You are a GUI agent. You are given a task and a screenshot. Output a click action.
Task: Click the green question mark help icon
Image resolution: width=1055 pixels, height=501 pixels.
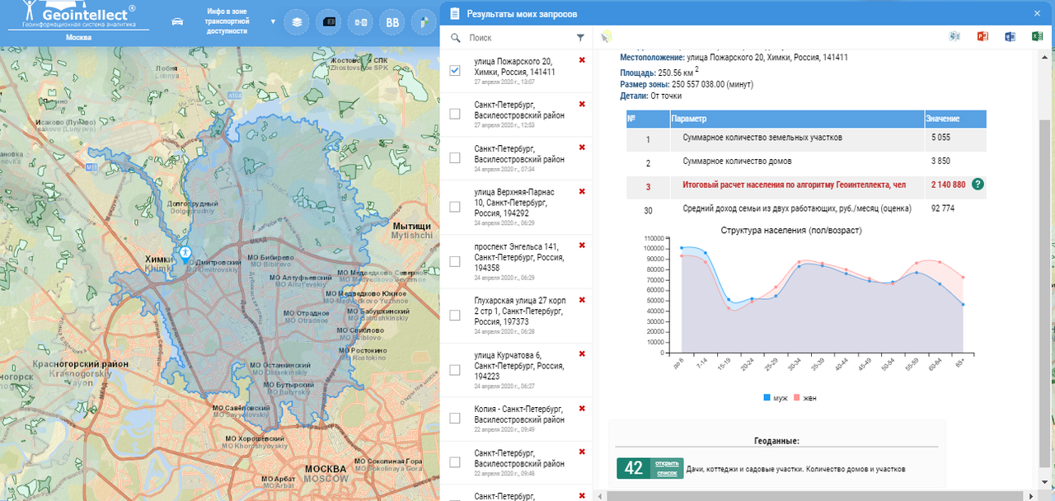978,184
